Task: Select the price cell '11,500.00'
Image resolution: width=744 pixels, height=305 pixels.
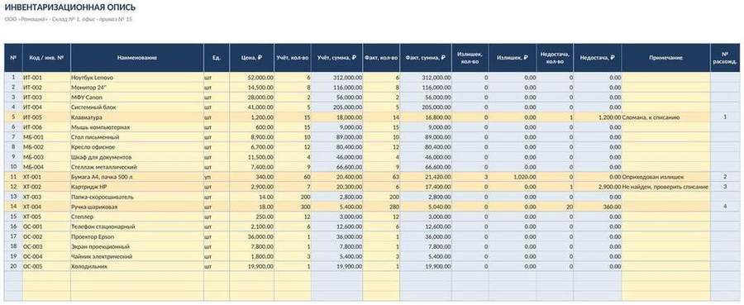Action: (x=252, y=157)
